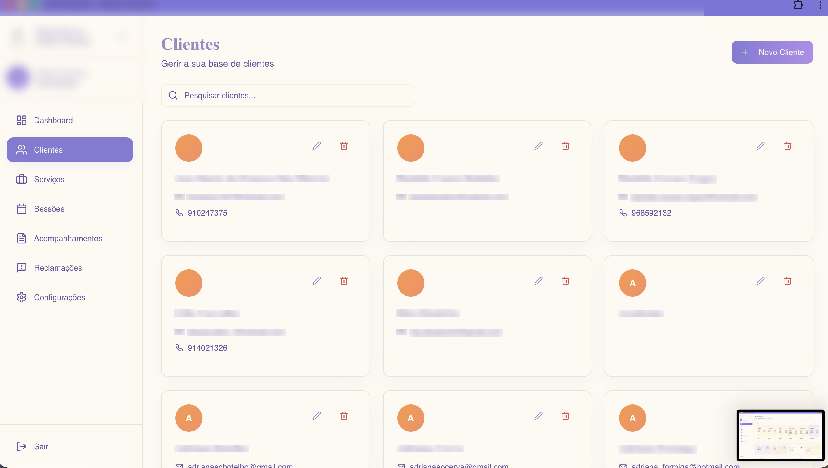This screenshot has height=468, width=828.
Task: Delete the client with phone 968592132
Action: pyautogui.click(x=787, y=146)
